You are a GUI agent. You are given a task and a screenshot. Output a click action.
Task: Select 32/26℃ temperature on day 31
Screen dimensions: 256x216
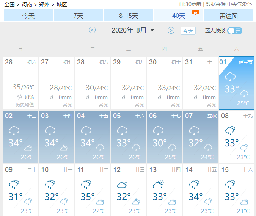pos(205,88)
